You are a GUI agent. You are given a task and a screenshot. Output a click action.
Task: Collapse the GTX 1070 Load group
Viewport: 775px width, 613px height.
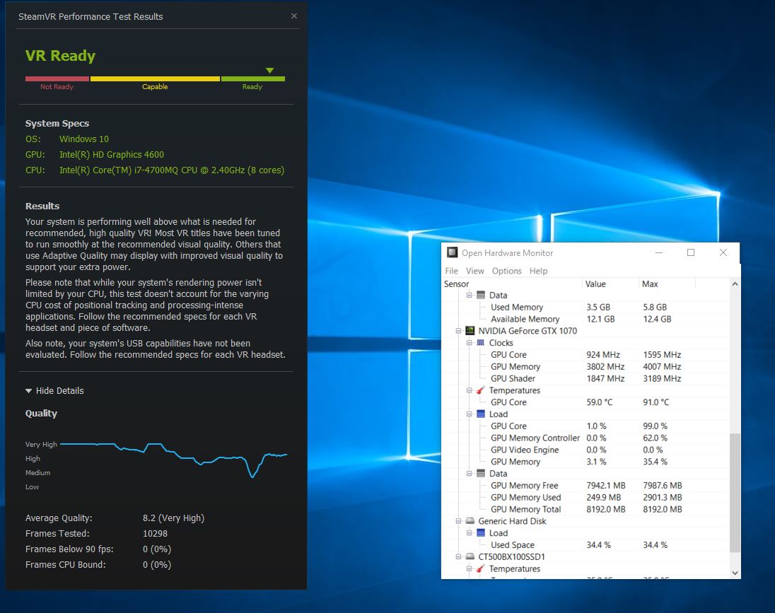pos(469,414)
